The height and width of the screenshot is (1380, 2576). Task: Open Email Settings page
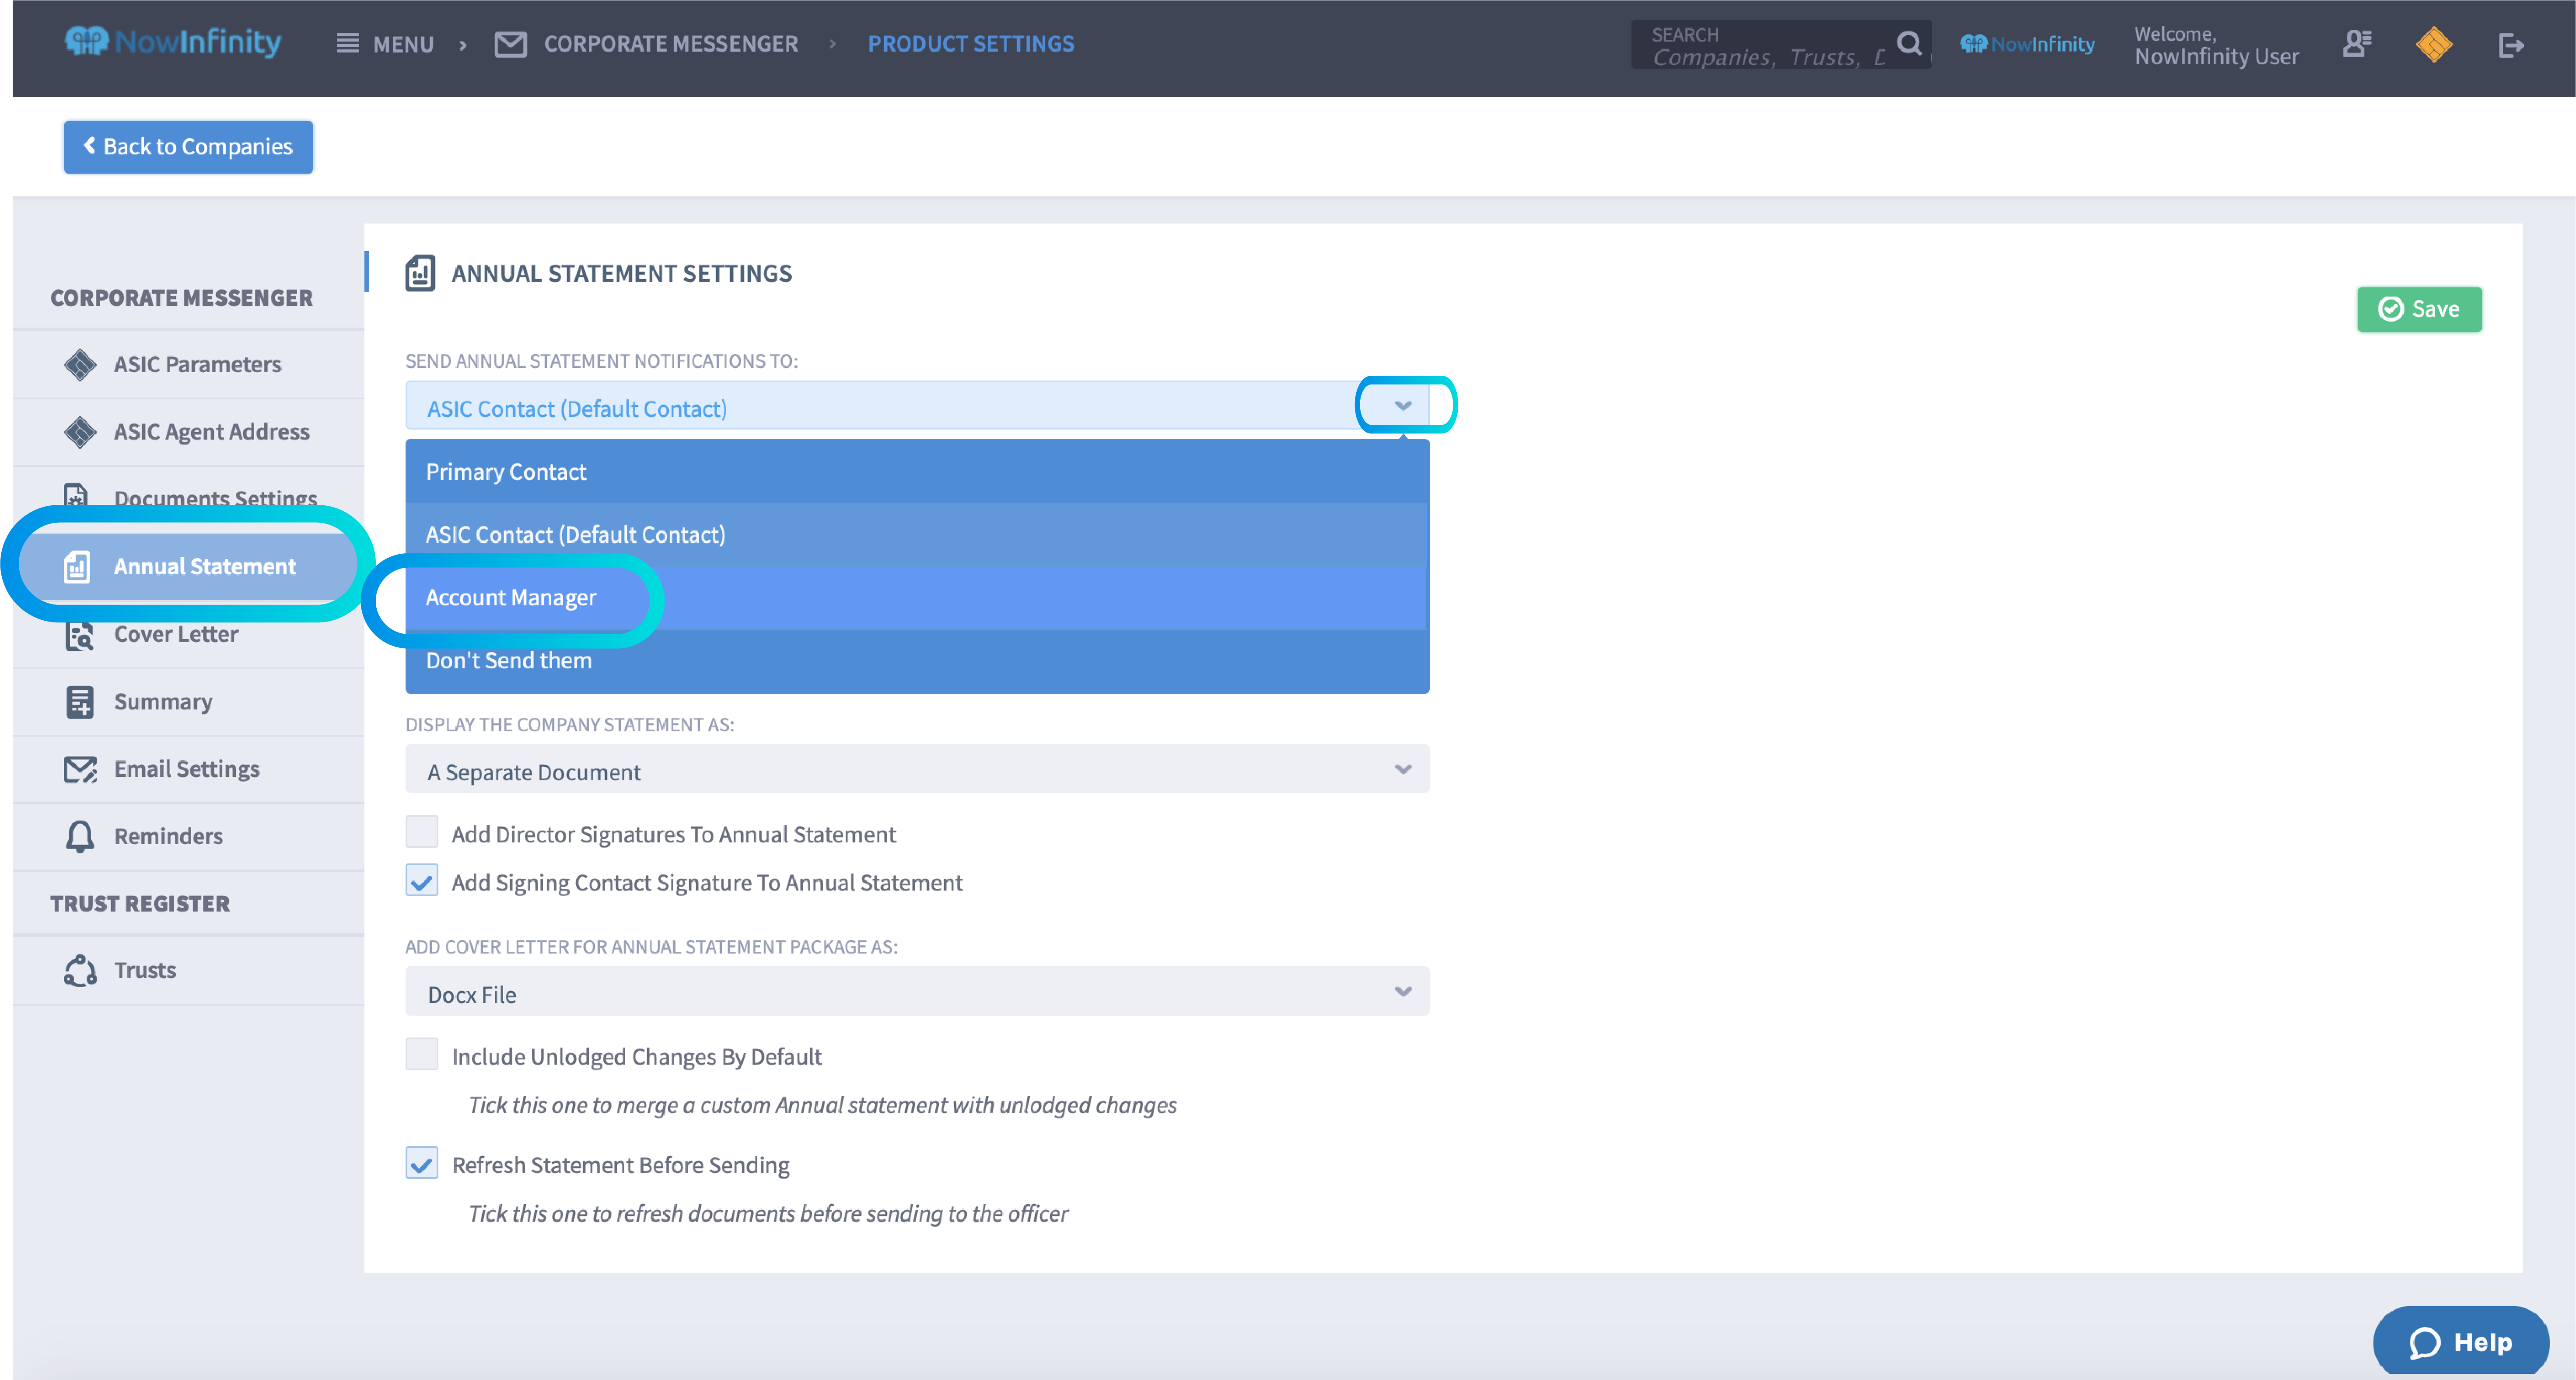click(188, 769)
